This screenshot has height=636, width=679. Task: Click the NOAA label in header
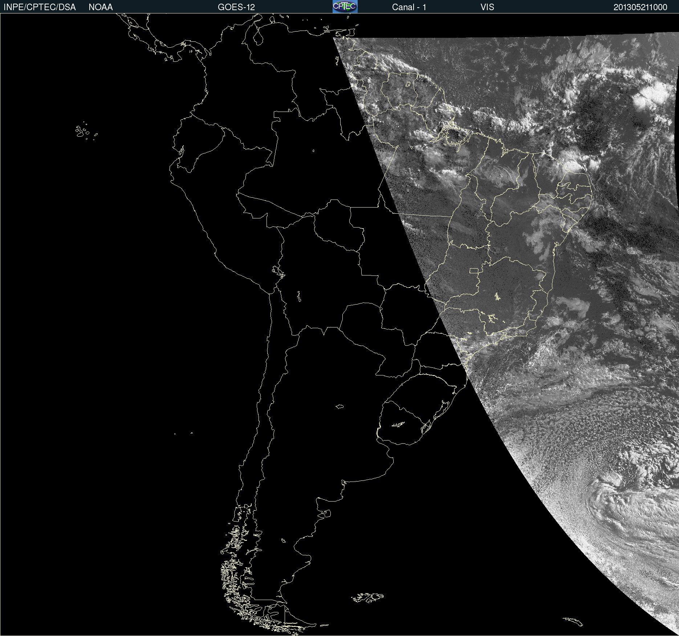click(101, 7)
